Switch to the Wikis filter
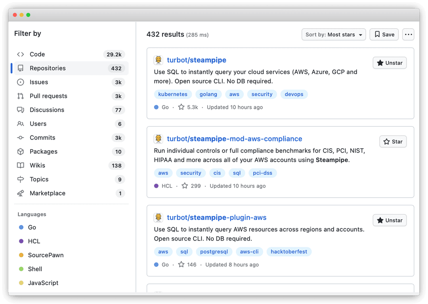The height and width of the screenshot is (304, 428). click(x=37, y=165)
